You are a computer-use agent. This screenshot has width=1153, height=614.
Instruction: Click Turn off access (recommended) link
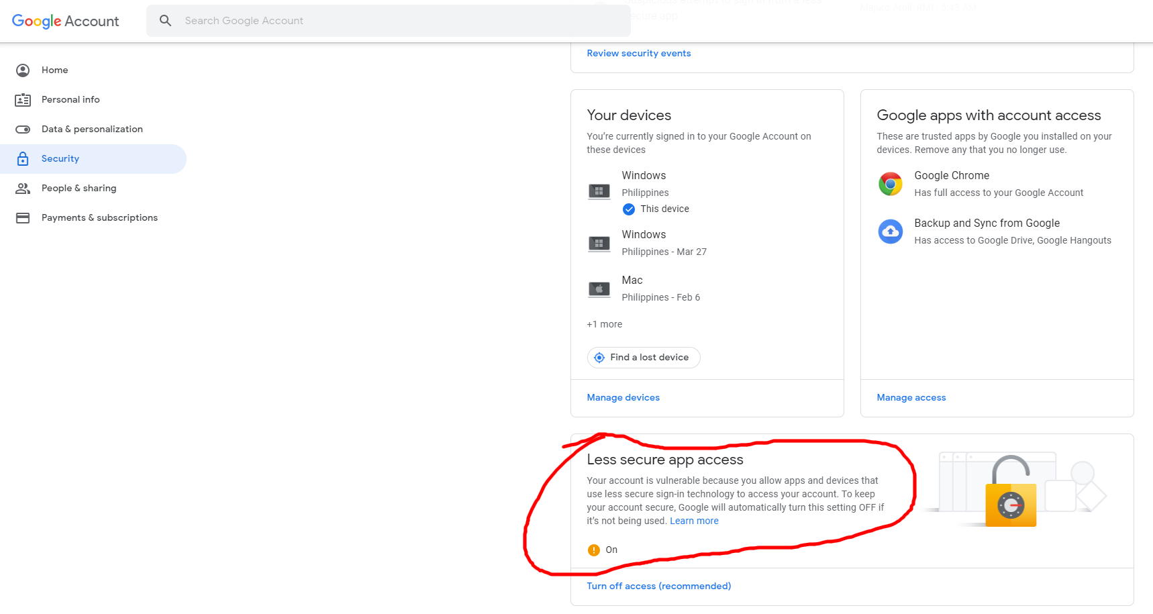click(658, 586)
